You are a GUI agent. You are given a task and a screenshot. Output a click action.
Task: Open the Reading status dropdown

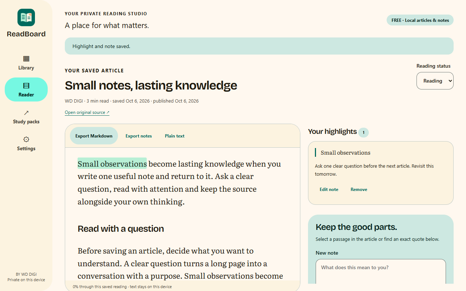(435, 81)
